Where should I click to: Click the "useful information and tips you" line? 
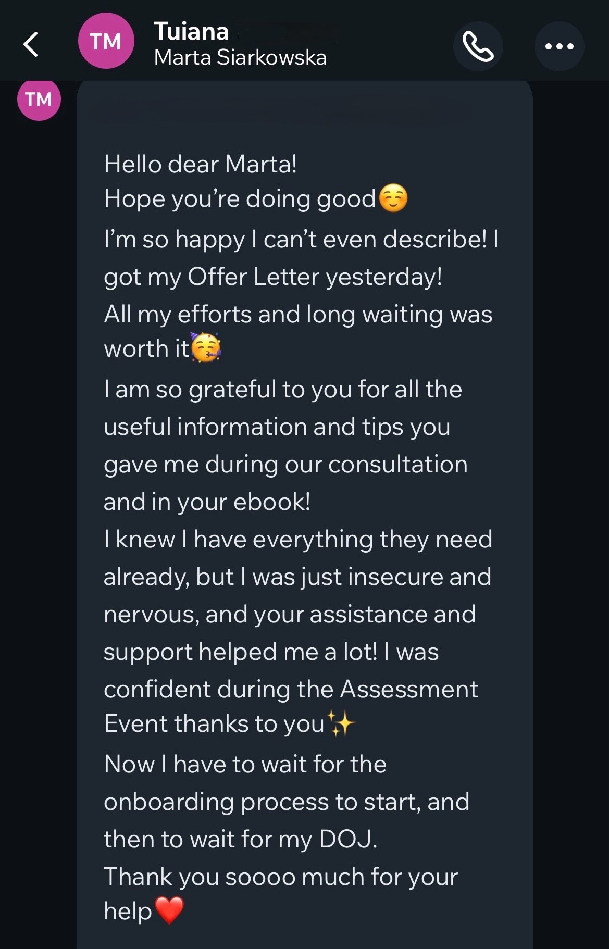277,427
